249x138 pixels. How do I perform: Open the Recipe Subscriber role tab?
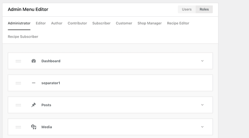pyautogui.click(x=23, y=37)
